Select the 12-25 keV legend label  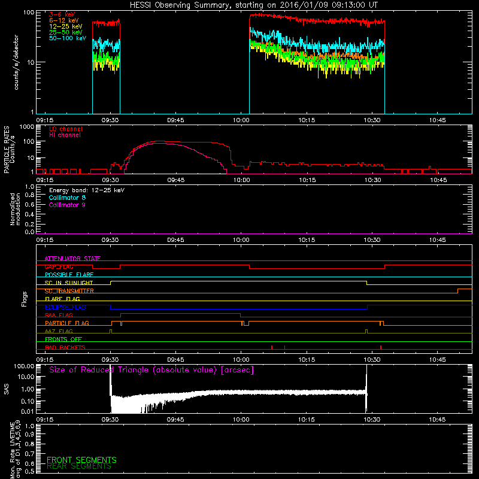click(x=66, y=26)
